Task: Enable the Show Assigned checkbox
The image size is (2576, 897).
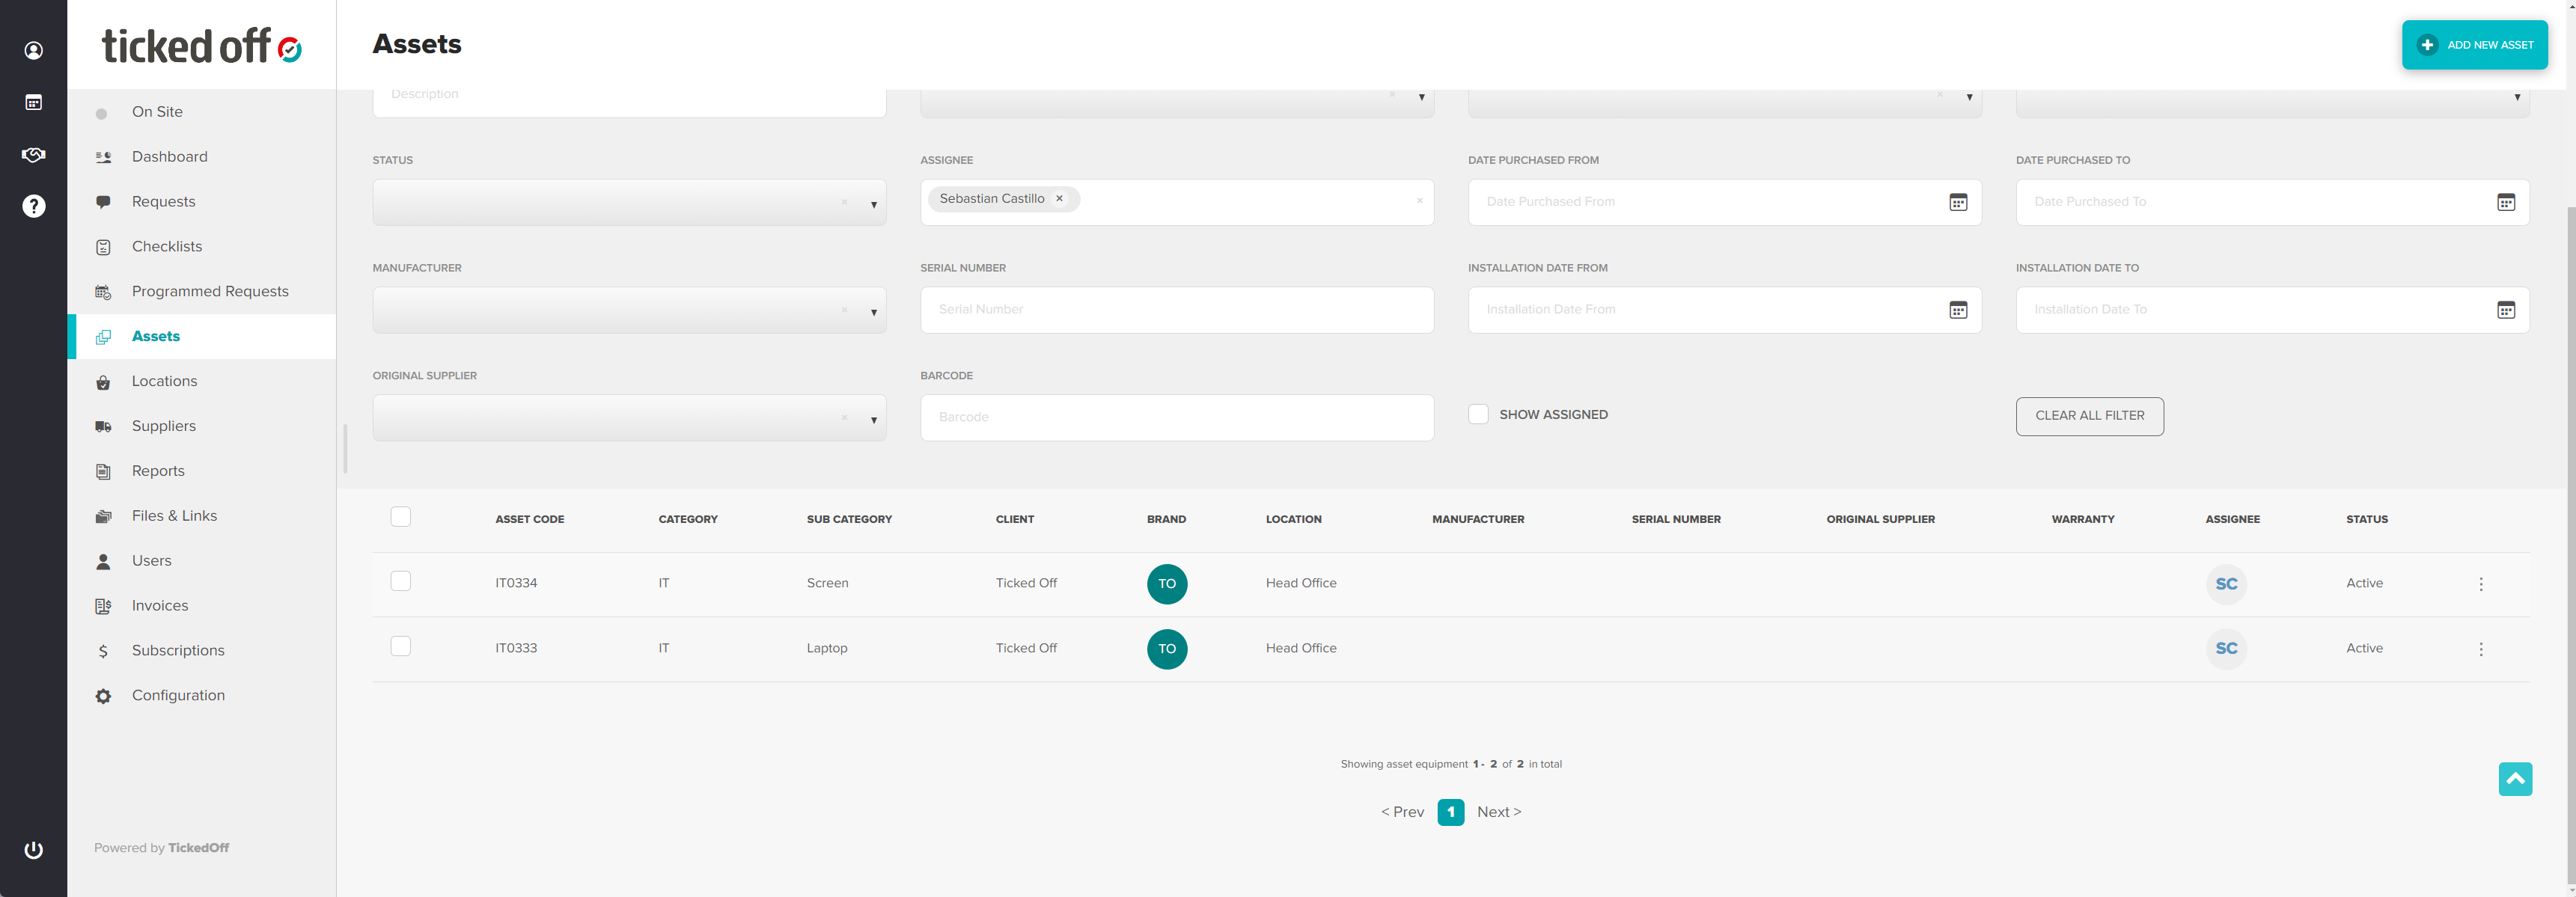Action: (x=1478, y=414)
